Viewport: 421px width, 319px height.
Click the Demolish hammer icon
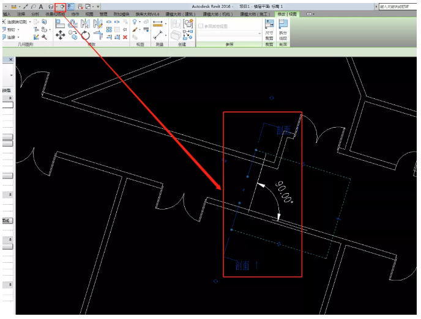(x=44, y=37)
